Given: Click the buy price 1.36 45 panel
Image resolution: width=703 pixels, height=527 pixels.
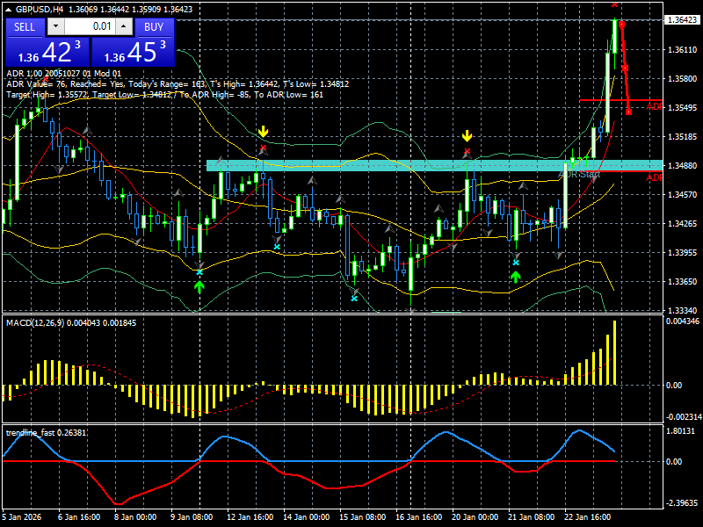Looking at the screenshot, I should coord(133,52).
